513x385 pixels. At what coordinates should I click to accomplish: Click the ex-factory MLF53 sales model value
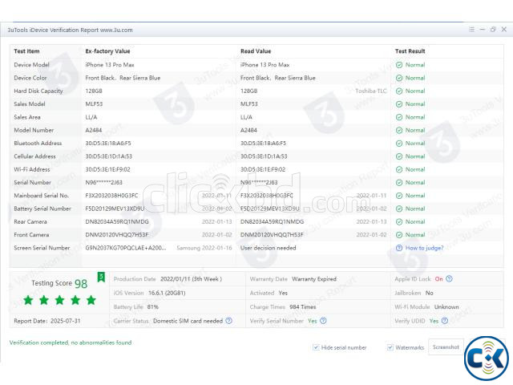click(94, 104)
